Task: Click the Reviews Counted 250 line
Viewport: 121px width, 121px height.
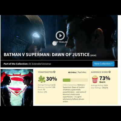Action: (47, 87)
